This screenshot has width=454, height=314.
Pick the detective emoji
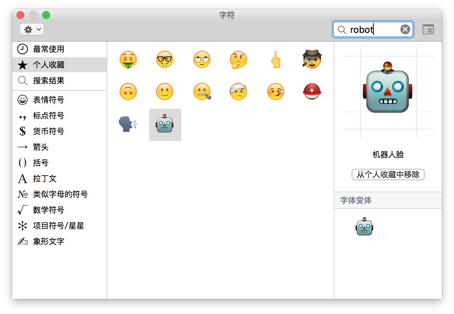point(312,60)
